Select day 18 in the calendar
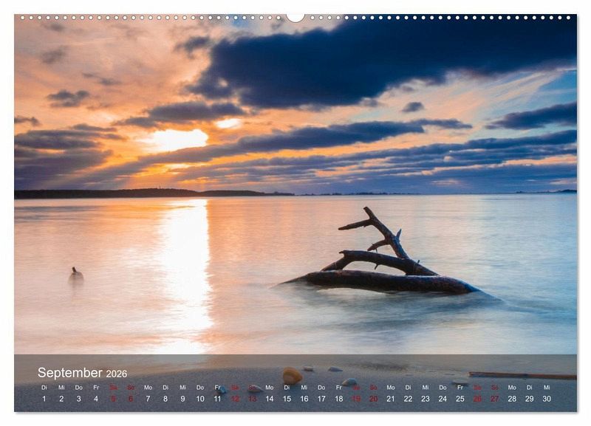 338,399
